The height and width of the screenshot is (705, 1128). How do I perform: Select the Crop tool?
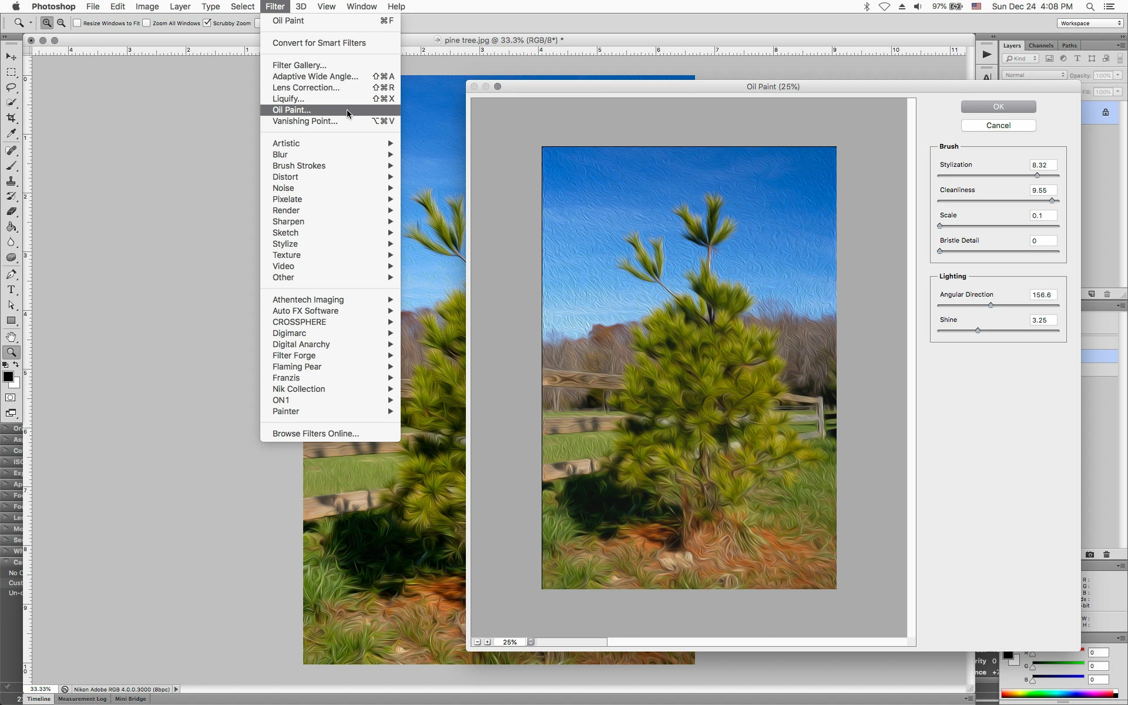click(x=11, y=118)
